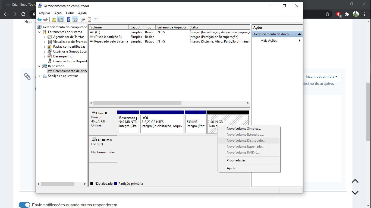
Task: Click the gray Forward arrow in Computer Management toolbar
Action: (46, 19)
